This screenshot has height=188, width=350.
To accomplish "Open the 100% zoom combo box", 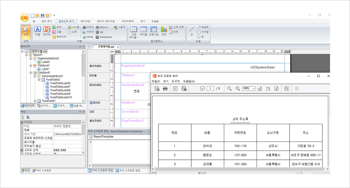I will click(249, 89).
